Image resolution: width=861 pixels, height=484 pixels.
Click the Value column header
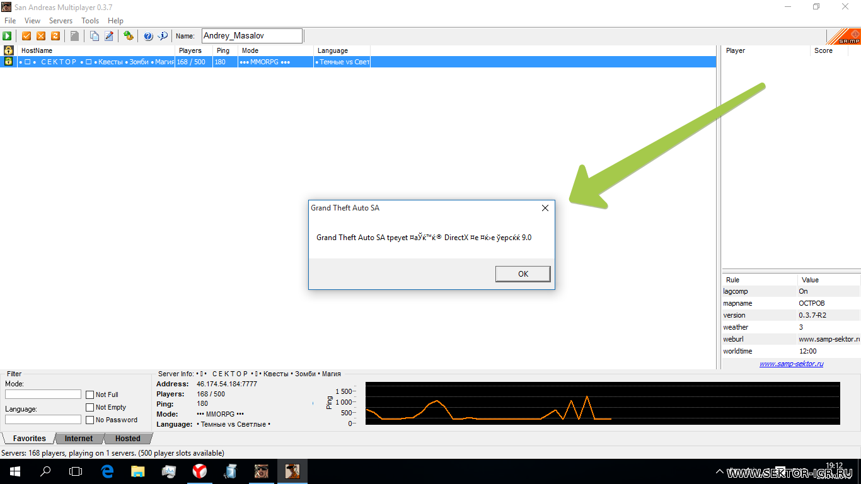click(829, 280)
